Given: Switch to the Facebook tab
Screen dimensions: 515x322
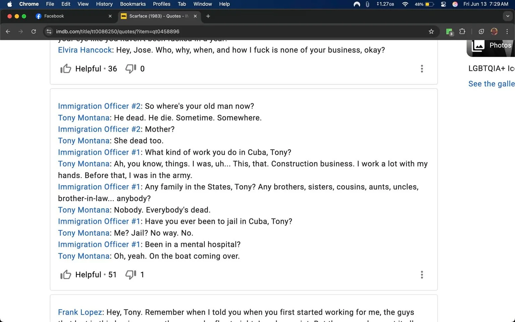Looking at the screenshot, I should click(74, 16).
